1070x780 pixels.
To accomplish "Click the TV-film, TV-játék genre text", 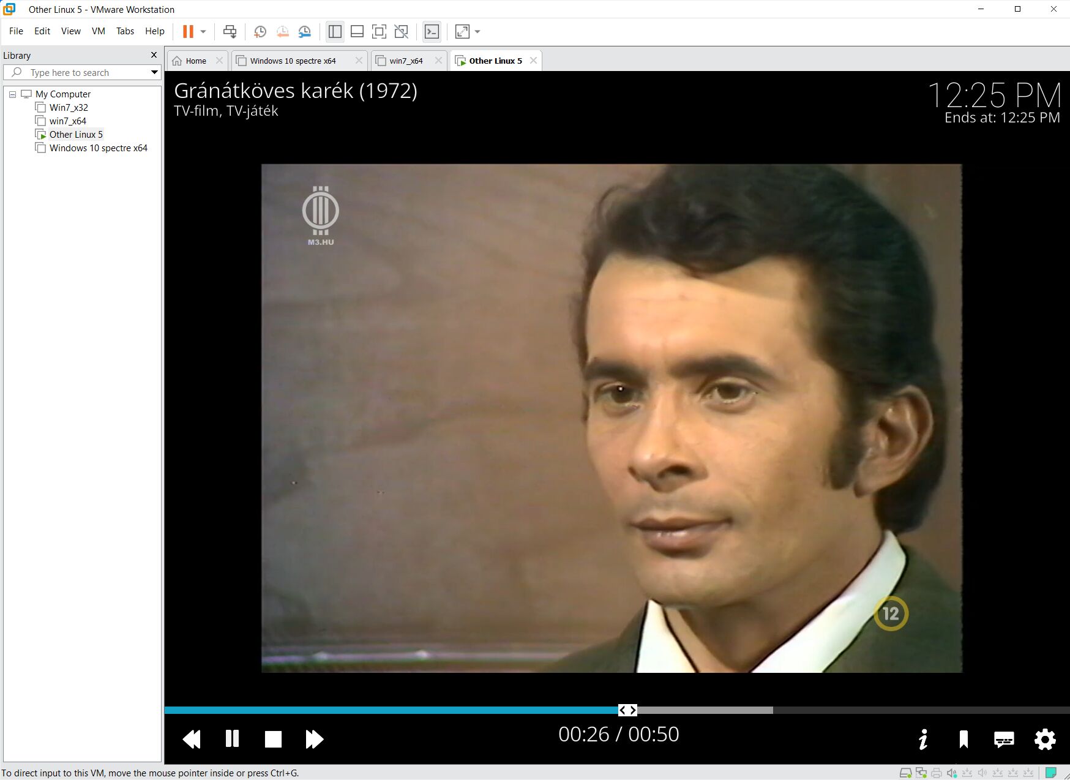I will coord(226,111).
